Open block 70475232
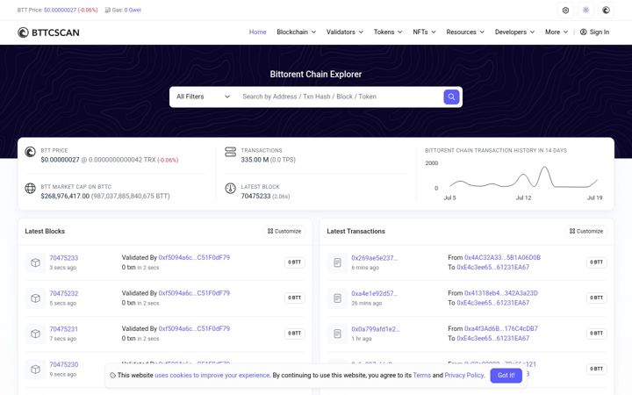 (64, 293)
